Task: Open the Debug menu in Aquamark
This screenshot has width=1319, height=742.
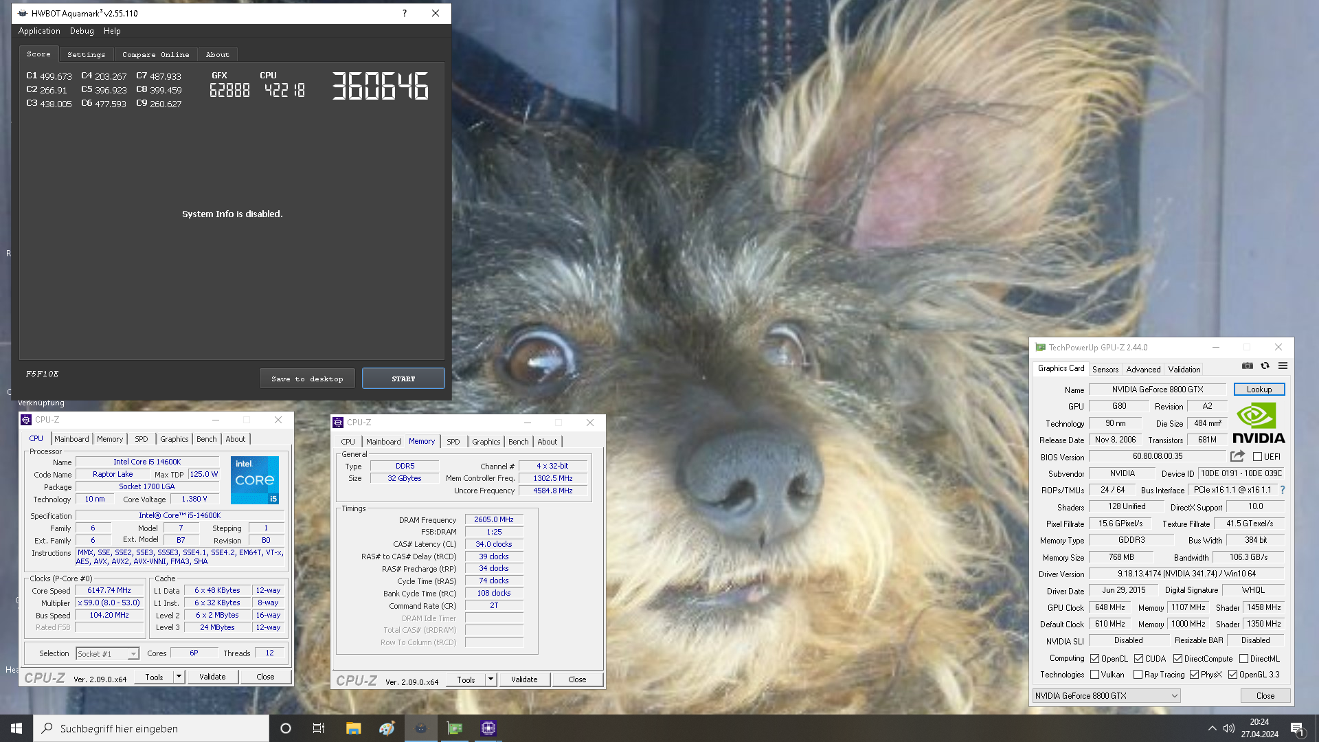Action: tap(82, 31)
